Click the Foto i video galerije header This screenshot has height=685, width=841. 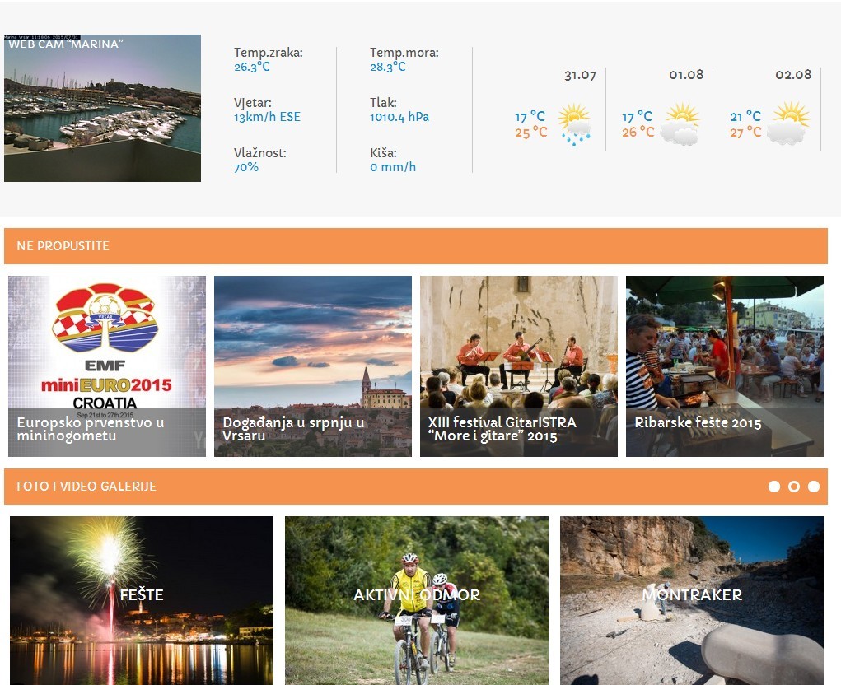[x=416, y=486]
